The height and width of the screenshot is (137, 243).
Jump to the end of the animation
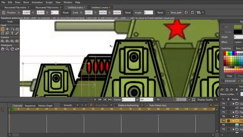[110, 100]
